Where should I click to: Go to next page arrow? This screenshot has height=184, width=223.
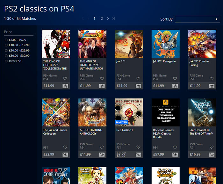click(108, 18)
